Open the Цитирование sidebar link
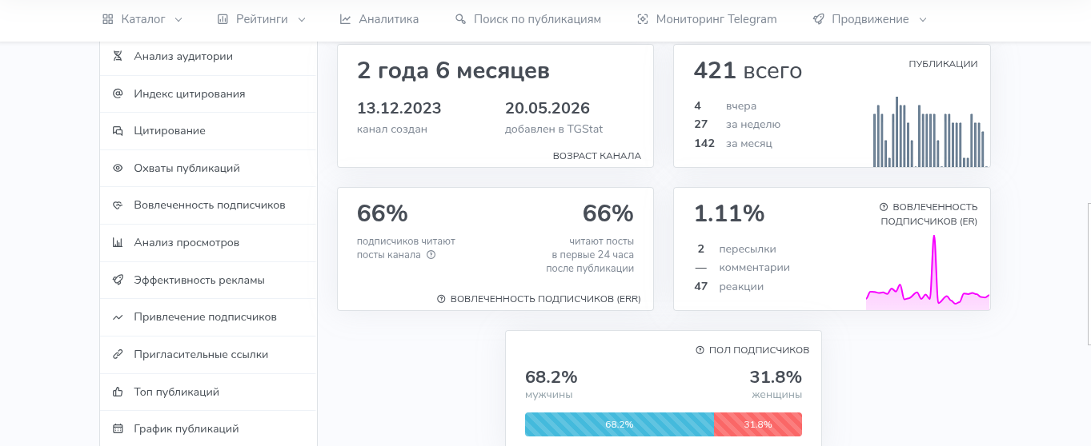The height and width of the screenshot is (446, 1091). 208,130
